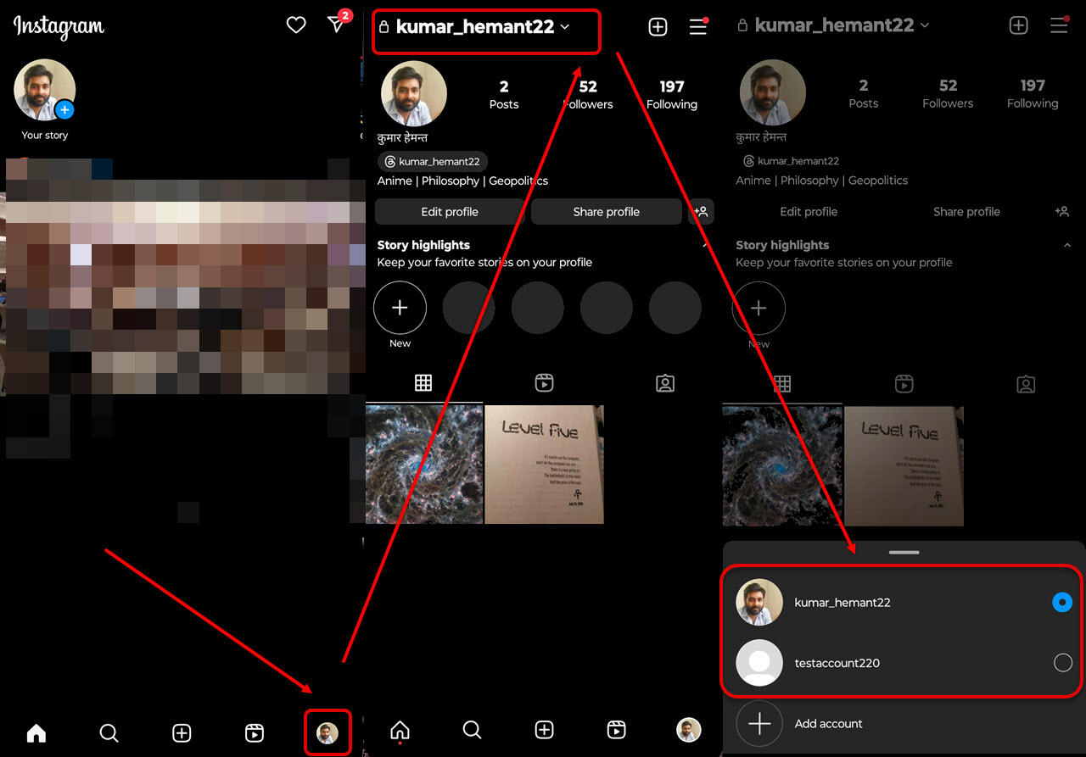
Task: Tap 2 Posts count on bright profile
Action: (x=504, y=95)
